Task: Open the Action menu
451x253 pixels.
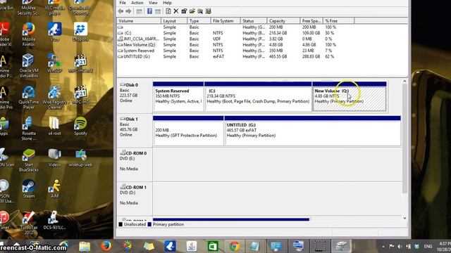Action: pyautogui.click(x=137, y=3)
